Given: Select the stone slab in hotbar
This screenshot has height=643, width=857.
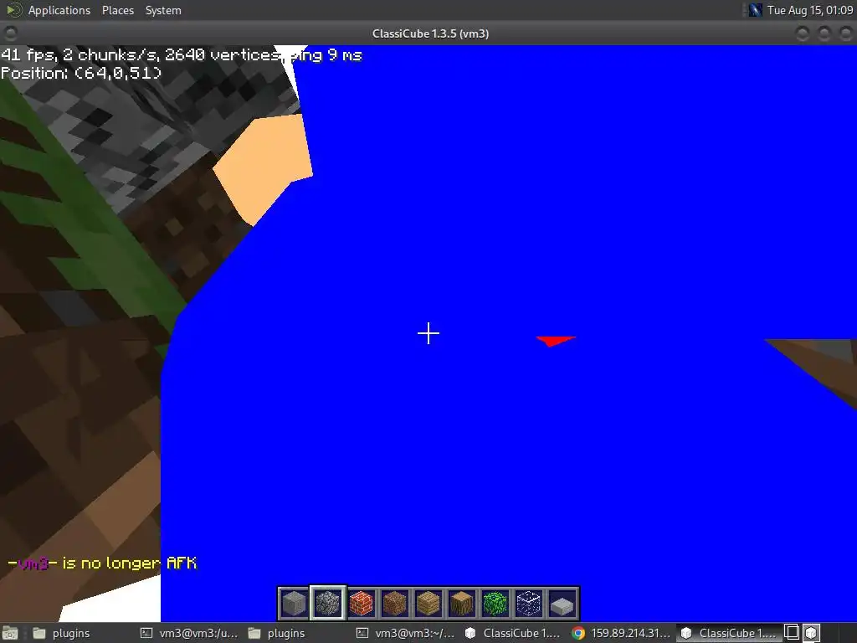Looking at the screenshot, I should tap(562, 604).
